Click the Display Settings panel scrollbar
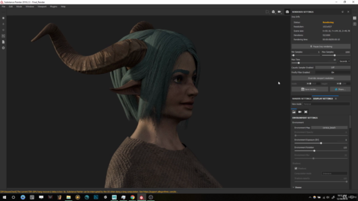Viewport: 358px width, 201px height. click(x=350, y=122)
